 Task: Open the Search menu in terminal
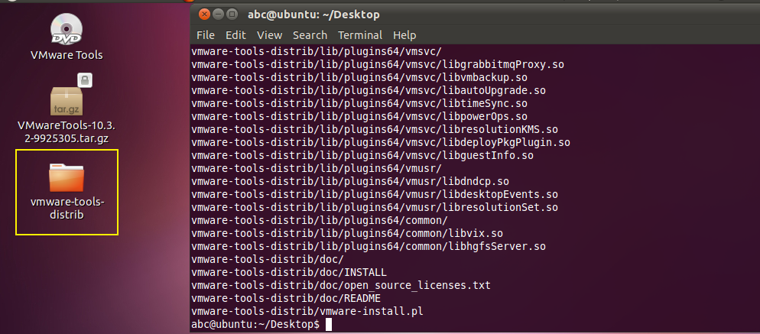pos(310,35)
